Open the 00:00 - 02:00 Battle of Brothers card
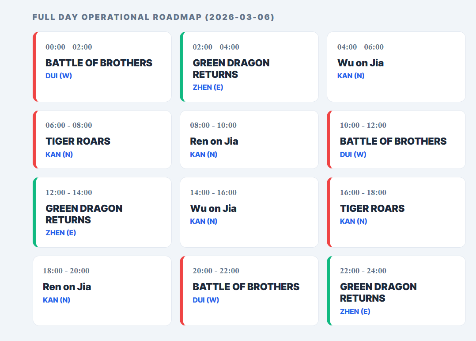The height and width of the screenshot is (341, 476). click(102, 67)
